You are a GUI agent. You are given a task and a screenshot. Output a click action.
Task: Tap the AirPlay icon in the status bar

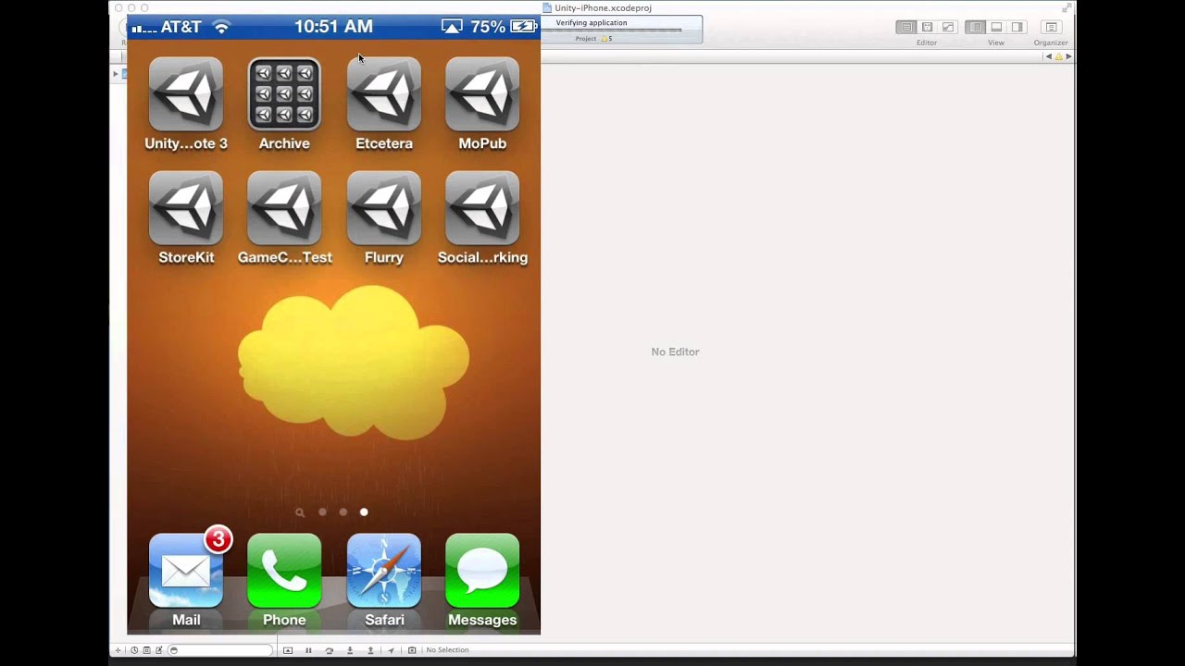[452, 27]
